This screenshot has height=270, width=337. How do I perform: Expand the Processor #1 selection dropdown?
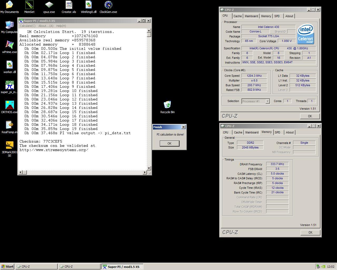pyautogui.click(x=267, y=101)
